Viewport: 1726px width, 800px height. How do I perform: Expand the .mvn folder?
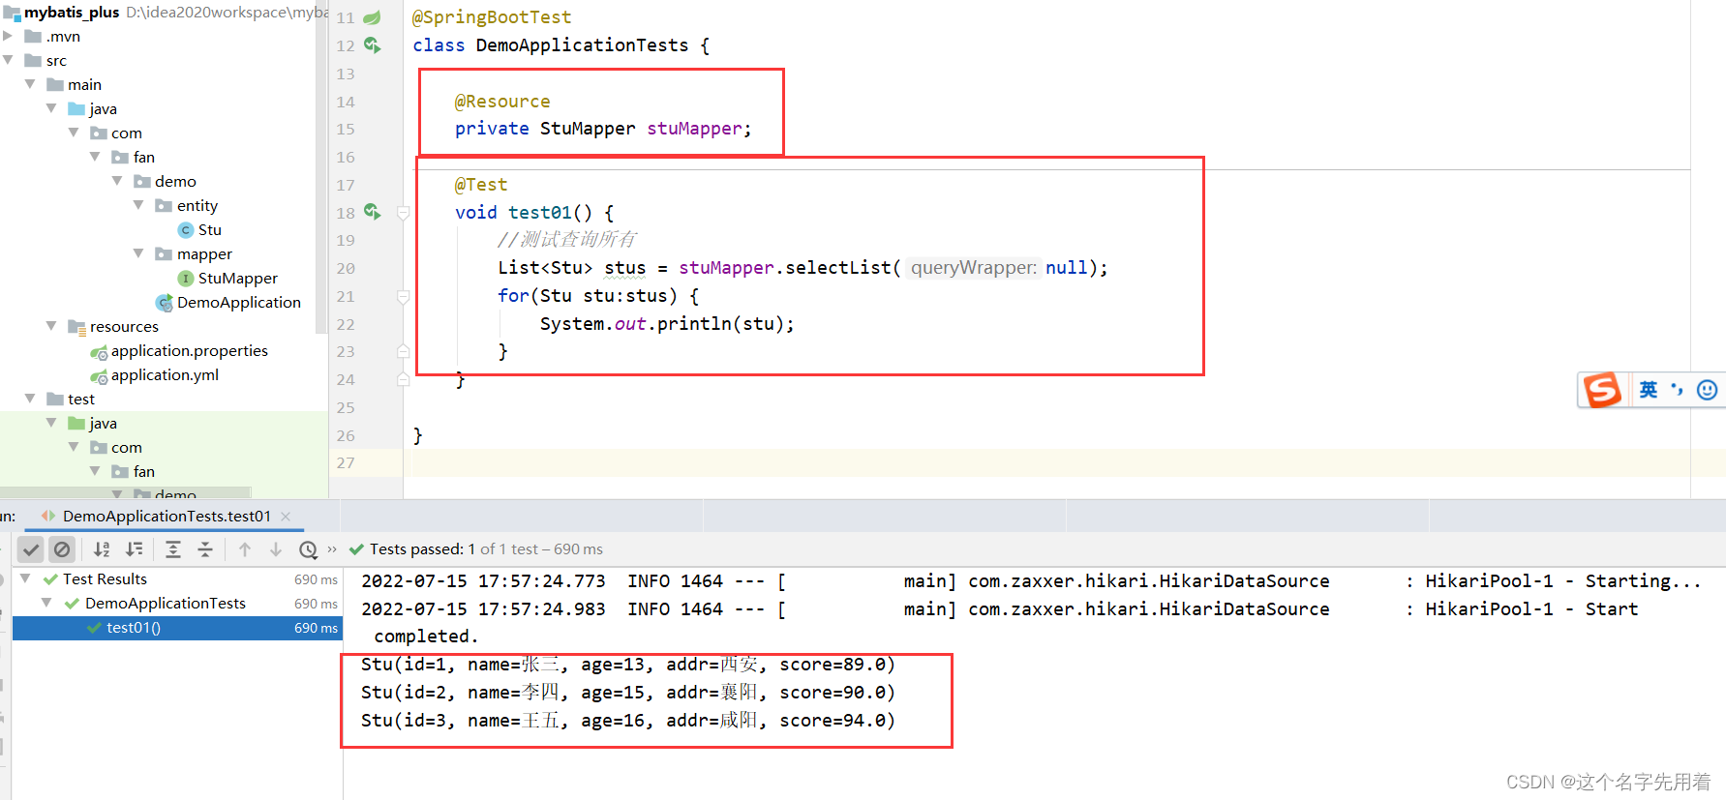8,36
